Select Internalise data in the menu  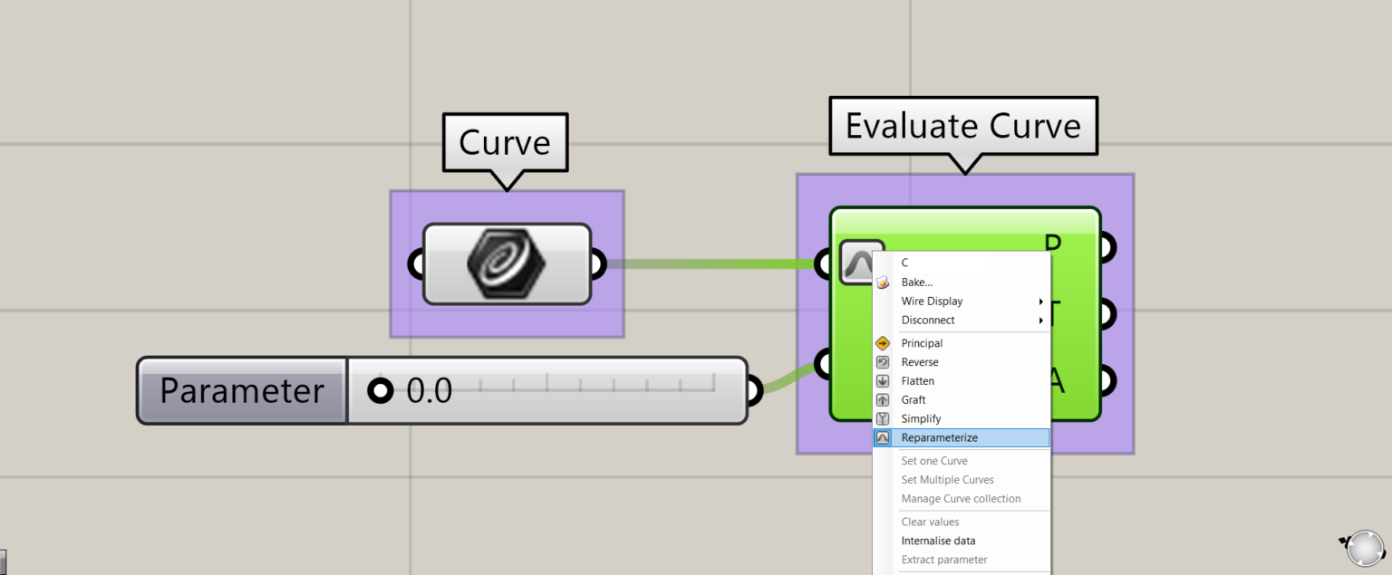point(938,541)
